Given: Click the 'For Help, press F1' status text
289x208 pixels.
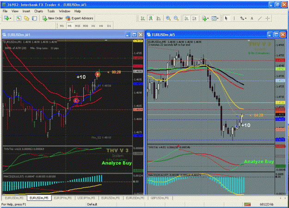Looking at the screenshot, I should 13,204.
